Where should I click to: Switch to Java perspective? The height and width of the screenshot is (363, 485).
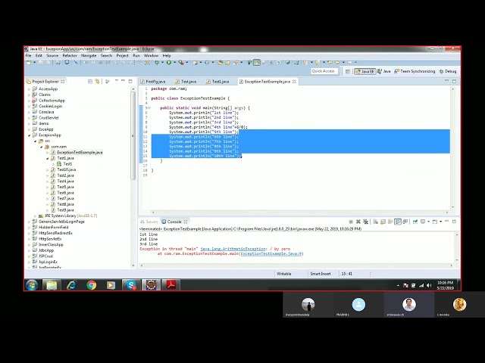coord(384,71)
